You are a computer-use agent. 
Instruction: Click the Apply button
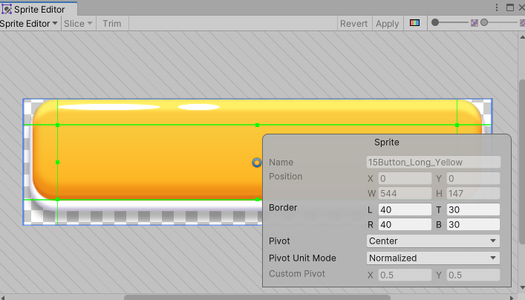click(x=388, y=24)
